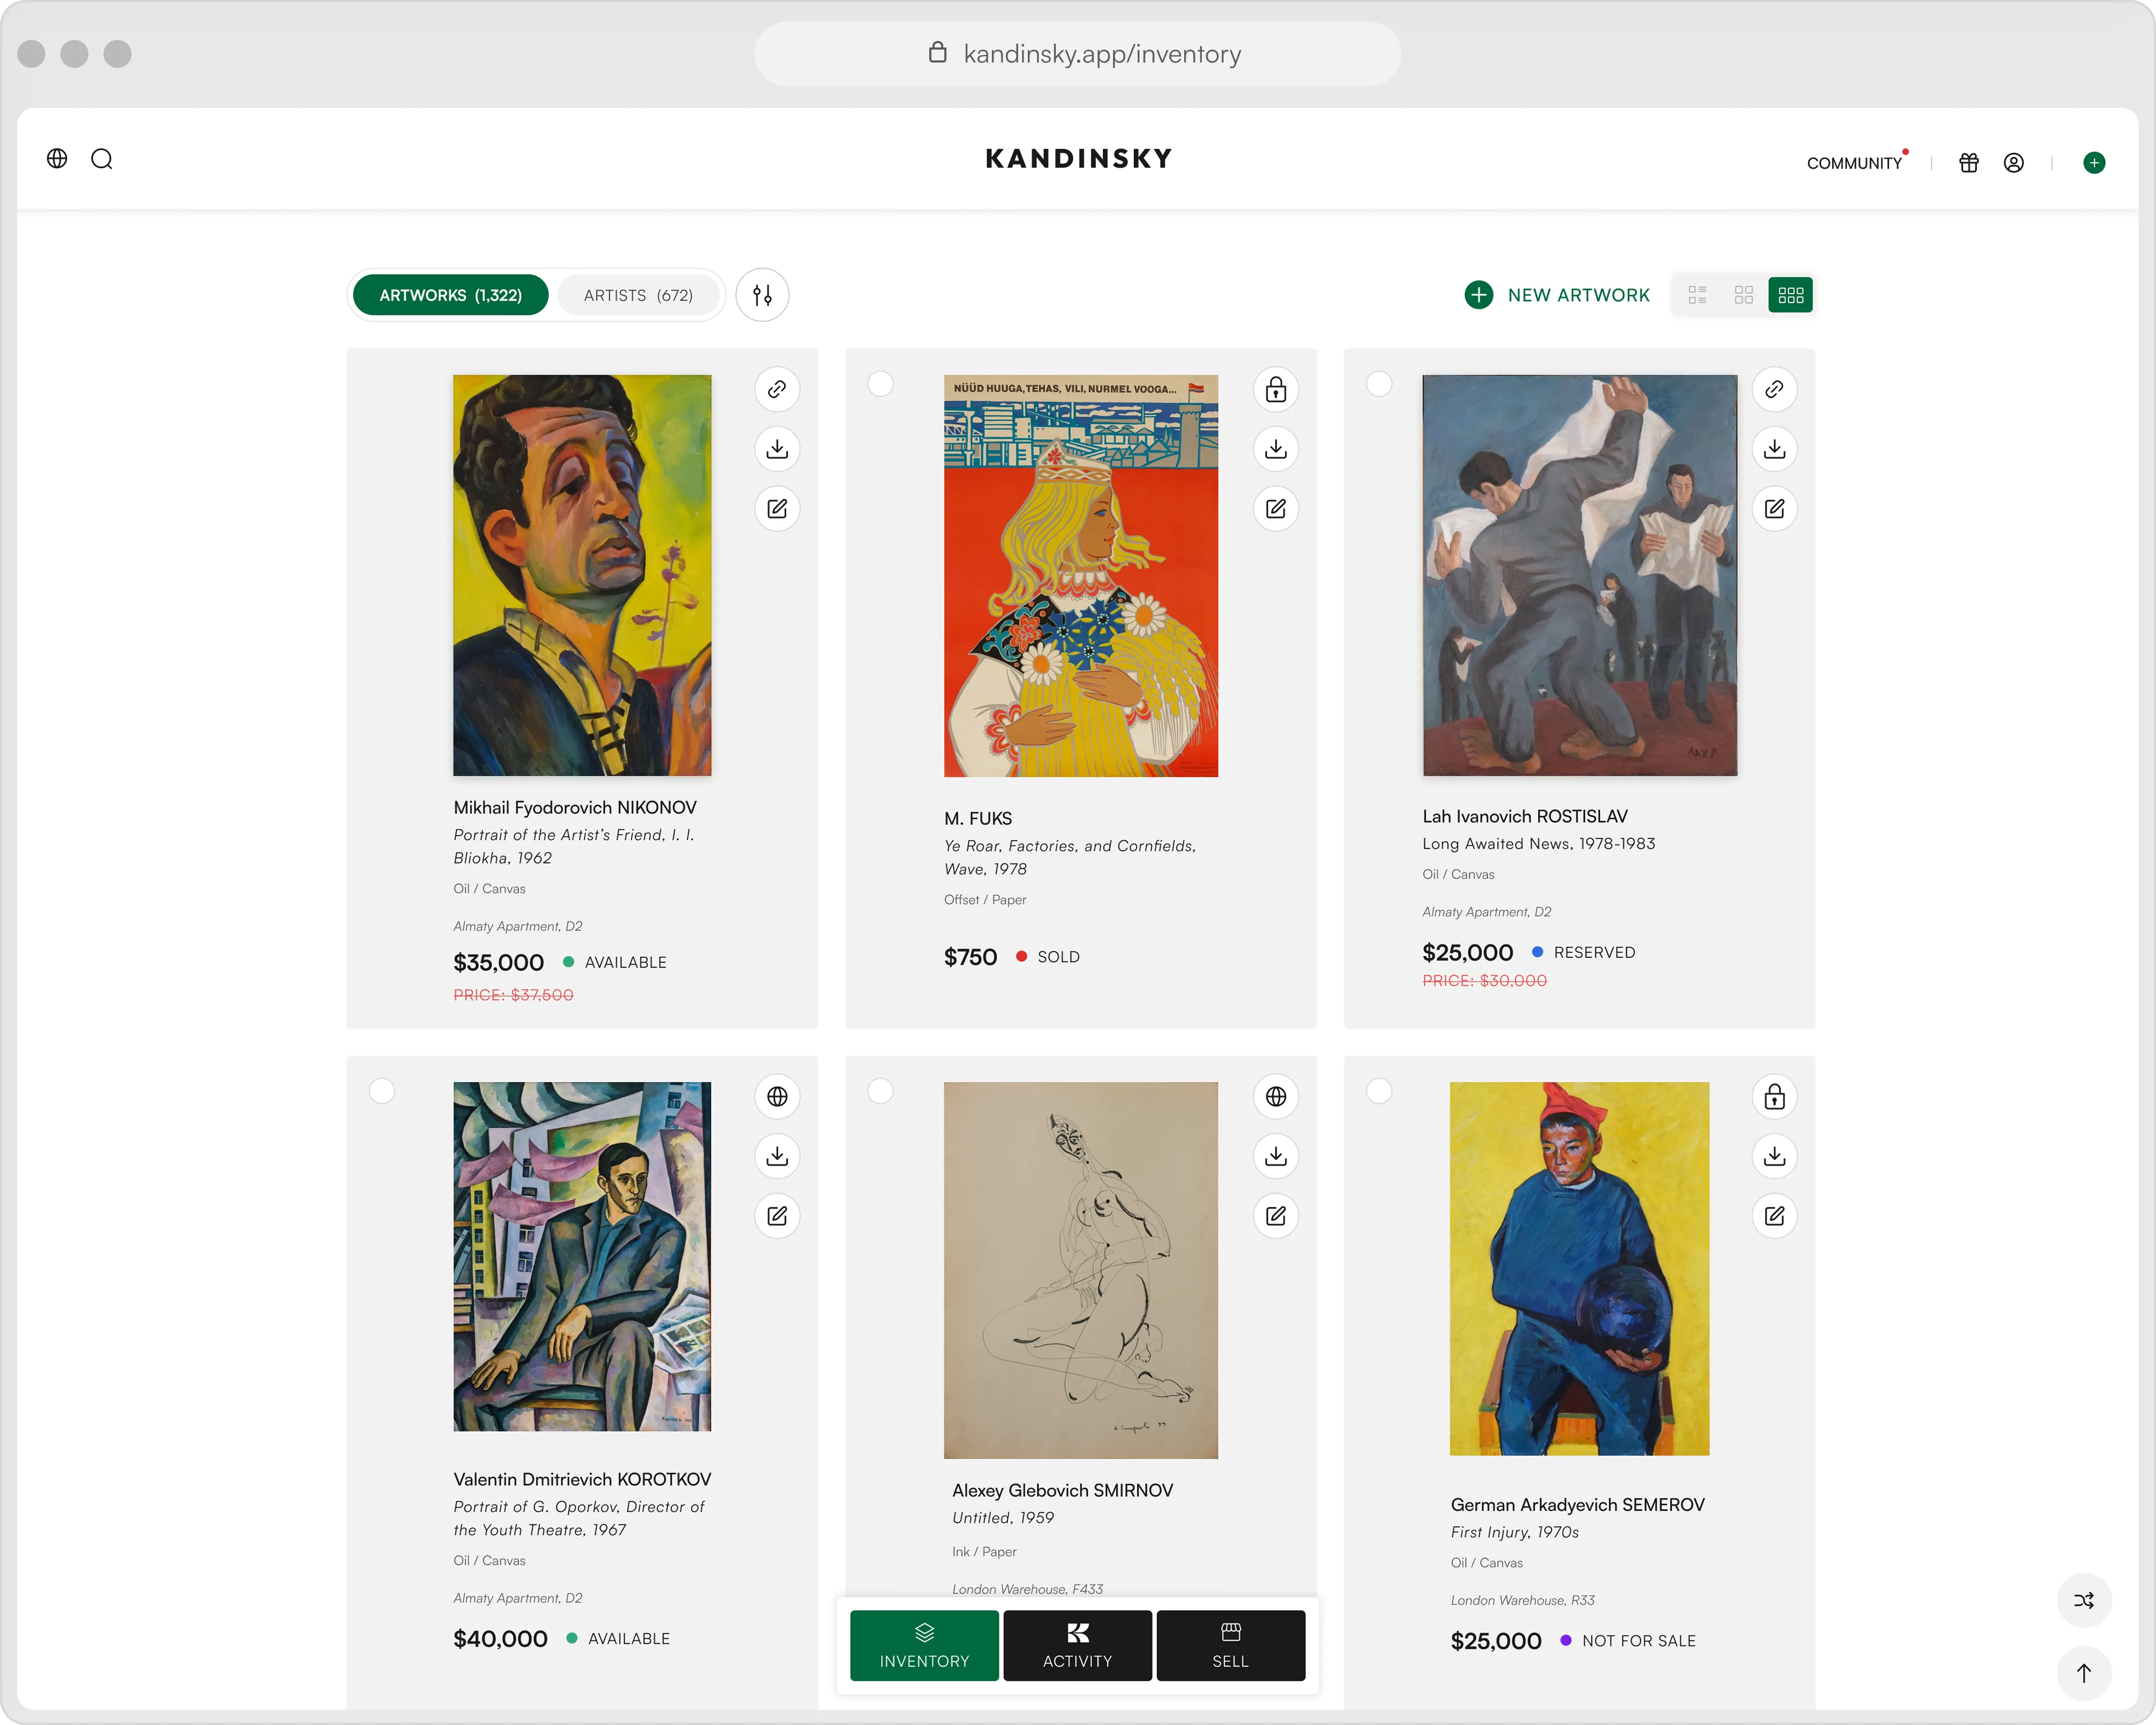Screen dimensions: 2156x1725
Task: Click the $35,000 price on Nikonov card
Action: pos(498,962)
